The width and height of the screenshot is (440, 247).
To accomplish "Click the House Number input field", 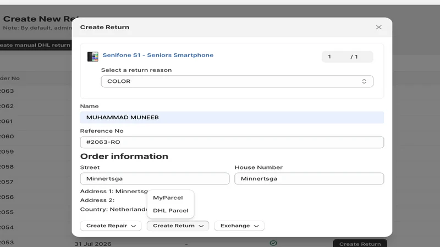I will (x=309, y=179).
